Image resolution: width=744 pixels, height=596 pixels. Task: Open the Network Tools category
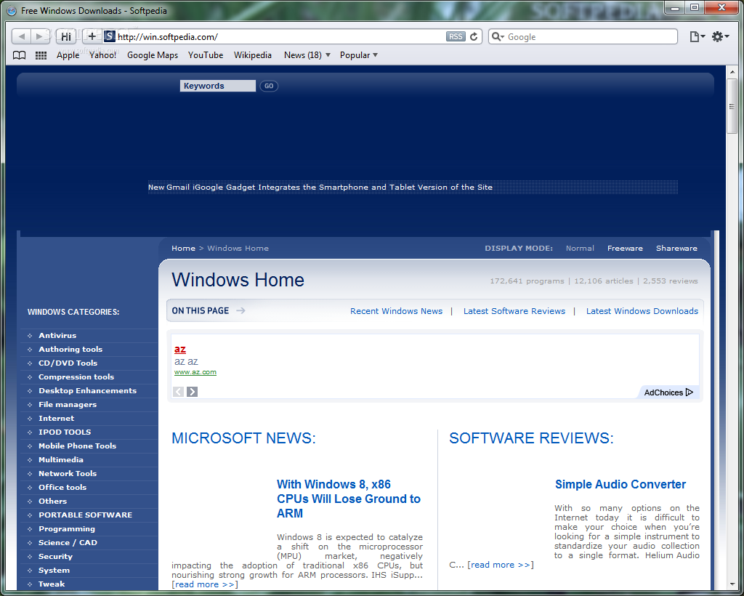point(68,473)
